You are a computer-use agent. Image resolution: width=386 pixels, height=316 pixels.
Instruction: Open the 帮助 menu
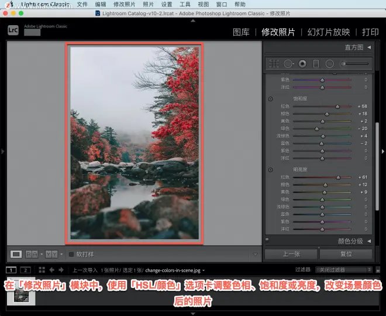240,4
